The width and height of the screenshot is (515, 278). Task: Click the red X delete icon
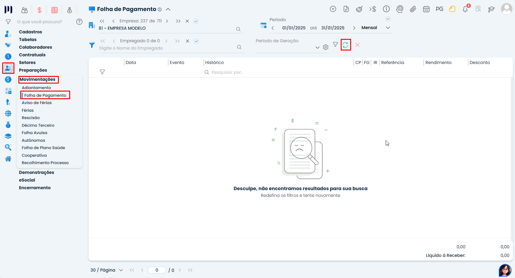357,45
